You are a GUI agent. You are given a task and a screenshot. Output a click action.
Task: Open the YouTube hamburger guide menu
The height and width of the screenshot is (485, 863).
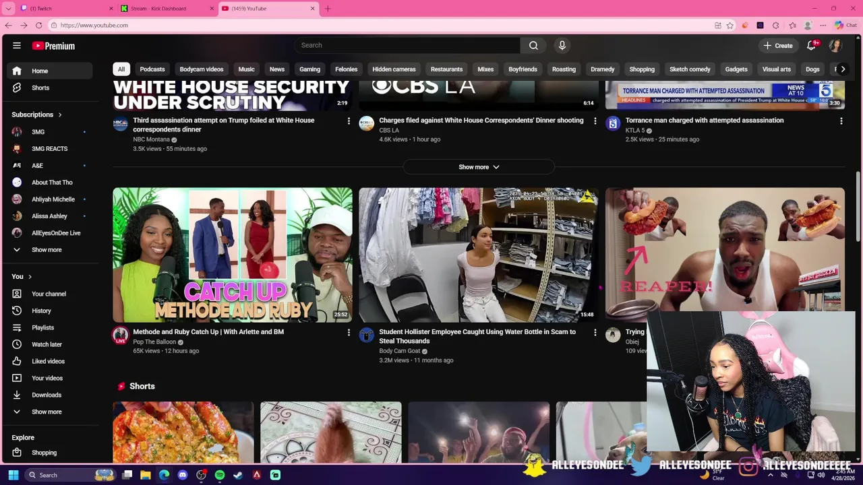[17, 46]
